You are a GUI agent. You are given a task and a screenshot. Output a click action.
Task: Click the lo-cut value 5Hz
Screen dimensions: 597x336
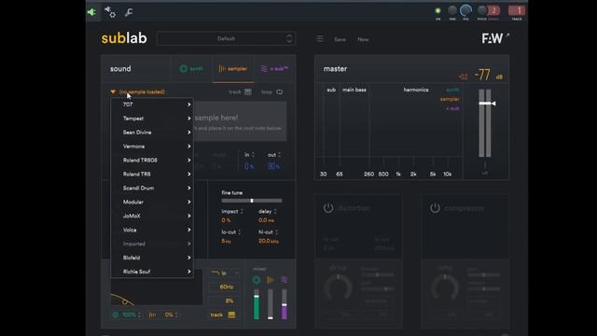[x=226, y=241]
